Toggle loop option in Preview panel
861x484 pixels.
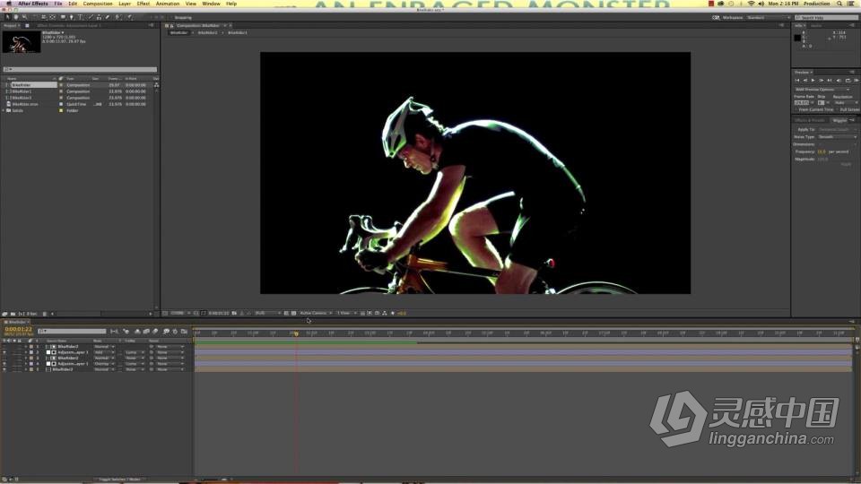point(848,80)
